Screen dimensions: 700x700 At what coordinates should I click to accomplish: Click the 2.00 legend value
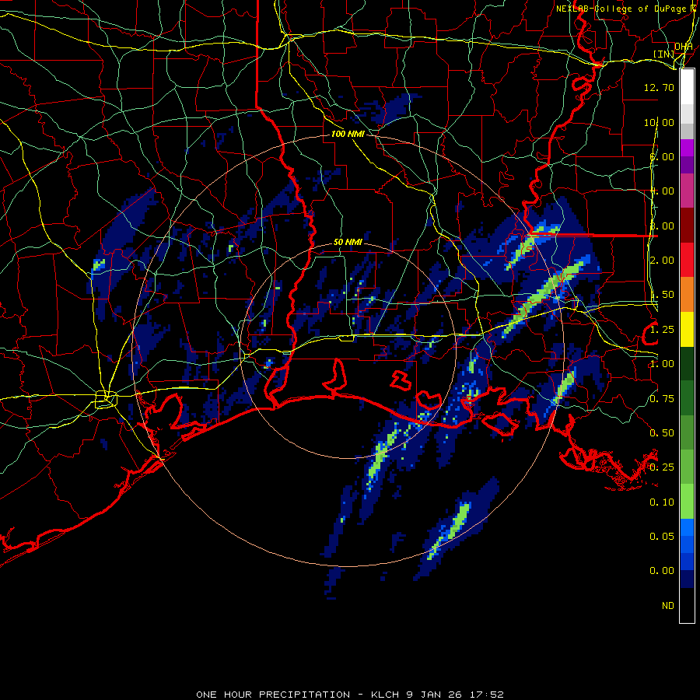click(662, 261)
